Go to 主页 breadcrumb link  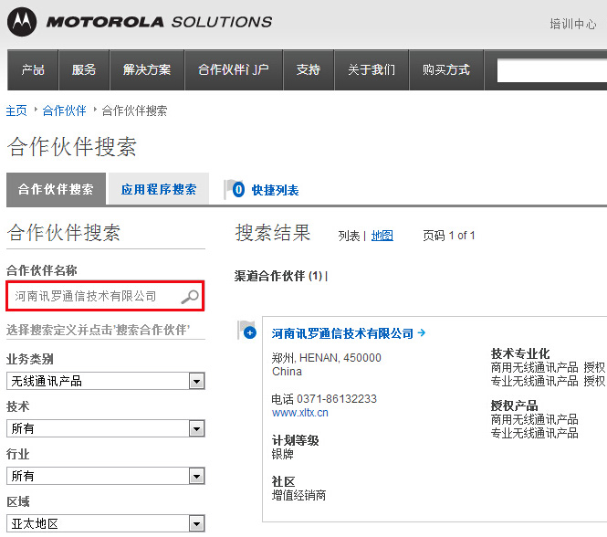coord(16,111)
